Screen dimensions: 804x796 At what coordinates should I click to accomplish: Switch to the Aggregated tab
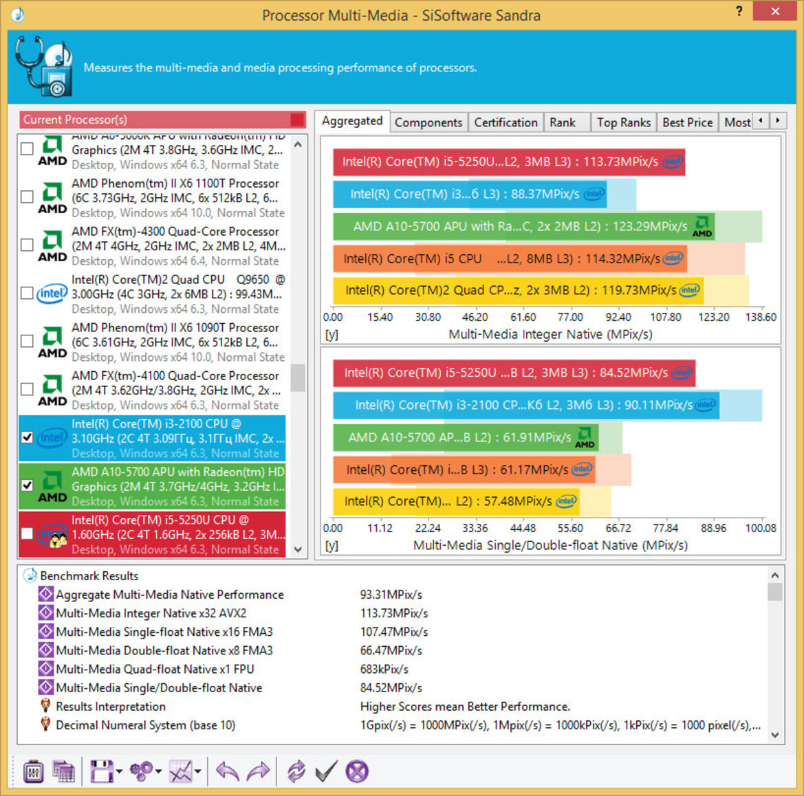pyautogui.click(x=352, y=121)
